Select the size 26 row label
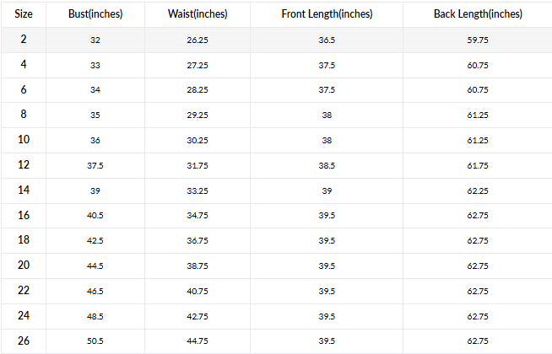 coord(24,341)
